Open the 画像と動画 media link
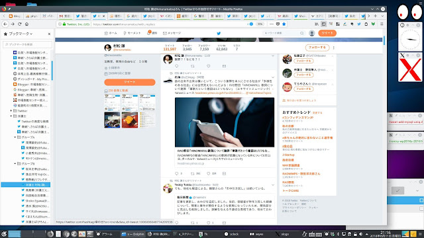The height and width of the screenshot is (238, 424). point(118,91)
